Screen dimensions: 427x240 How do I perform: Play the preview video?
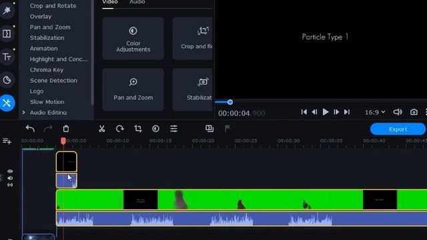tap(326, 112)
